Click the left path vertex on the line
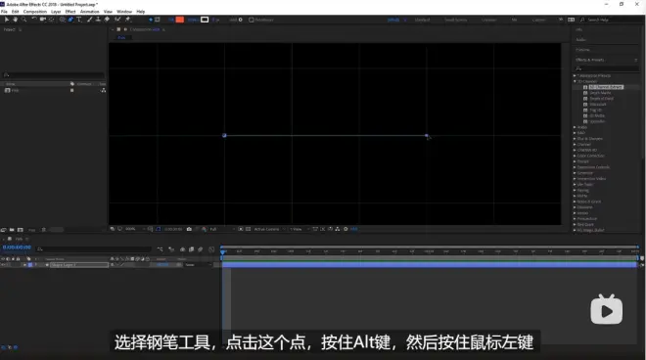The image size is (646, 360). (x=224, y=135)
